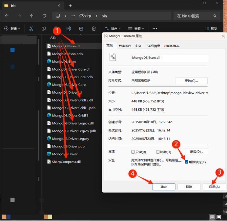
Task: Open the Sort (排序) dropdown
Action: (x=113, y=29)
